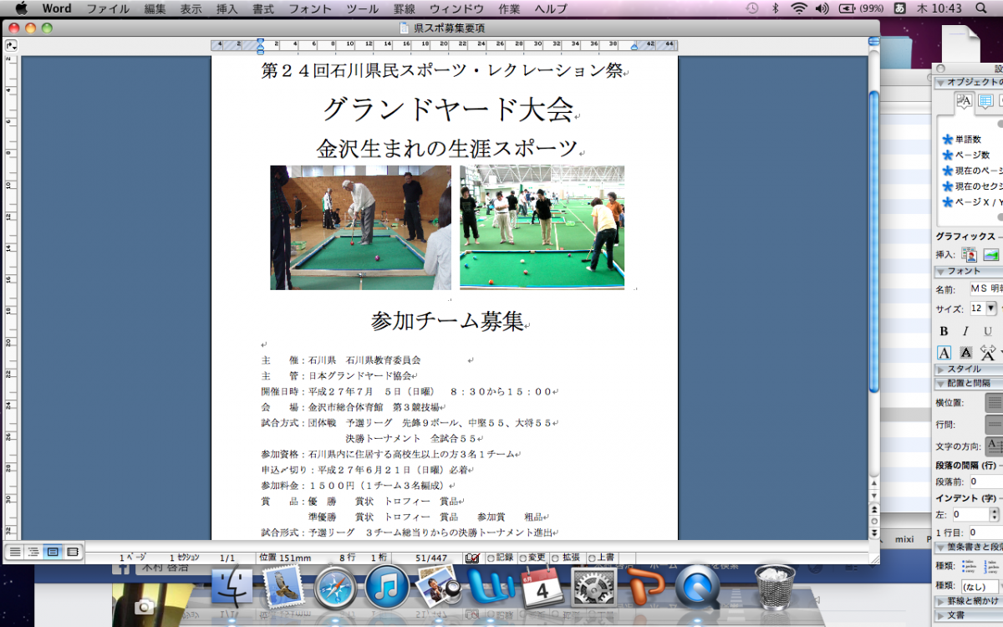Click the Bold (B) formatting button
This screenshot has width=1003, height=627.
pyautogui.click(x=944, y=332)
